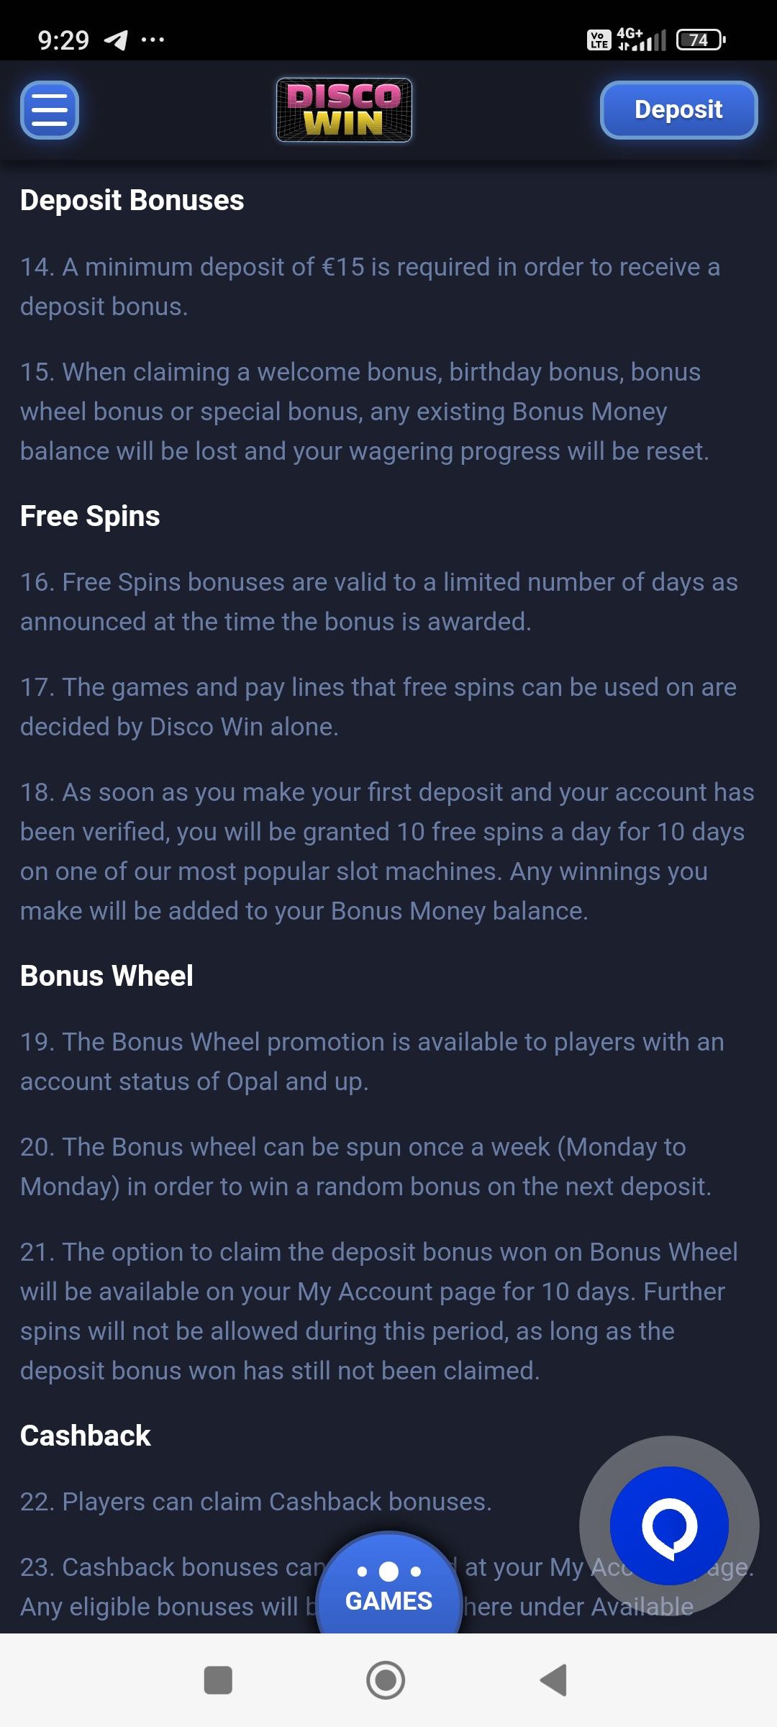The height and width of the screenshot is (1727, 777).
Task: Tap the Android home button
Action: (x=386, y=1680)
